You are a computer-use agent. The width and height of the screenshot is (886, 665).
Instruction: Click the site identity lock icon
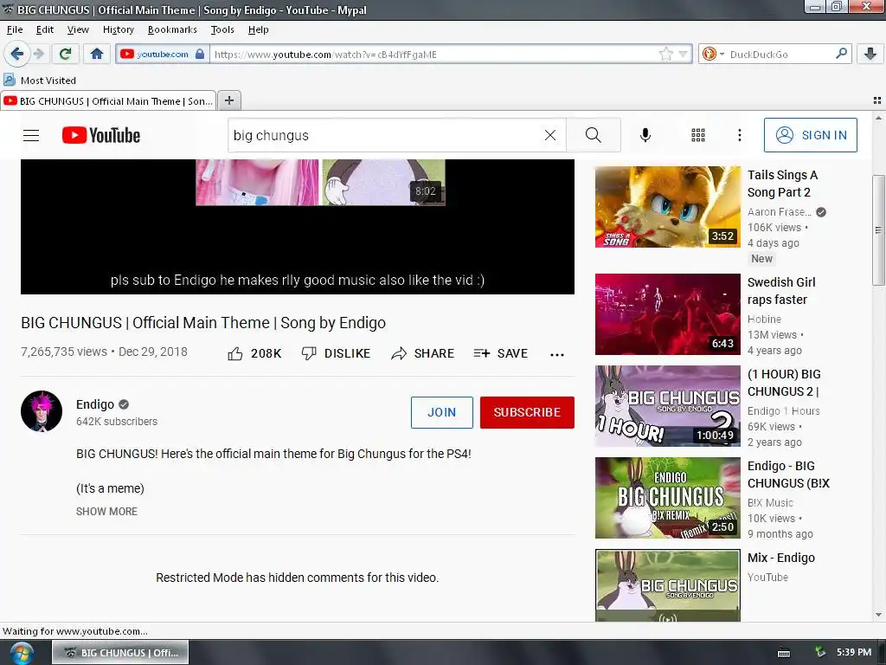[x=200, y=55]
